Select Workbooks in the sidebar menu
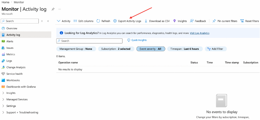The image size is (260, 120). [x=13, y=80]
